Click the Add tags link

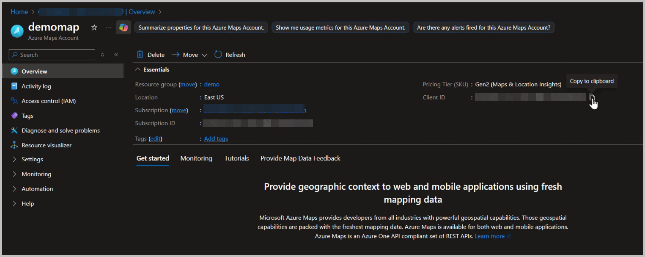tap(216, 138)
